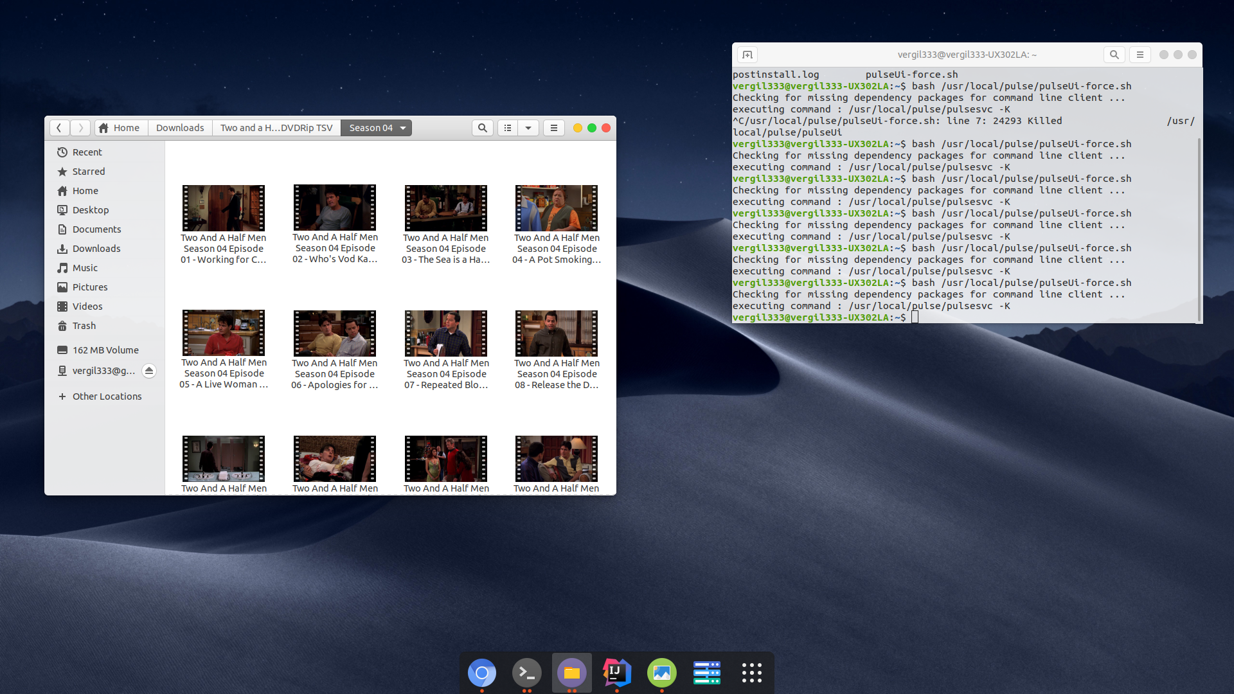Open Documents in sidebar
The height and width of the screenshot is (694, 1234).
pyautogui.click(x=105, y=229)
